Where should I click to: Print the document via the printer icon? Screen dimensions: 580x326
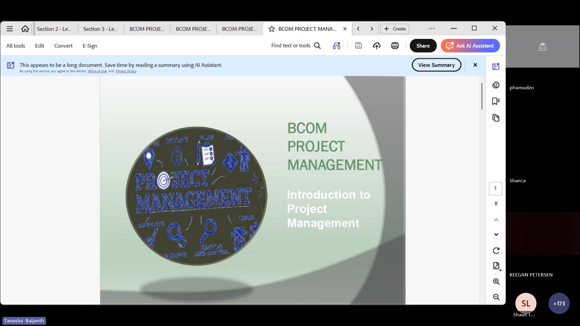pos(395,46)
